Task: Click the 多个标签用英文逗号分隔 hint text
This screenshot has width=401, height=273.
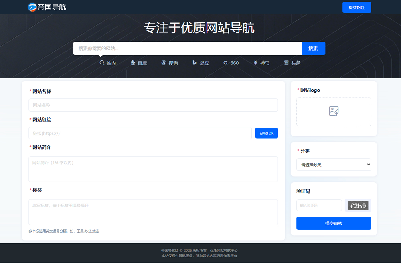Action: tap(64, 231)
